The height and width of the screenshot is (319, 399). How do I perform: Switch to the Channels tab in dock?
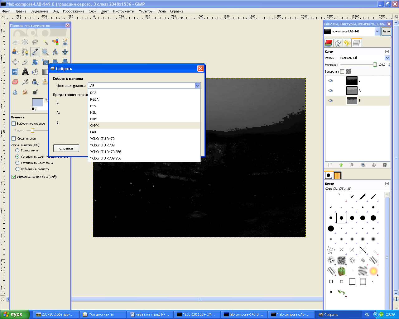pos(329,43)
